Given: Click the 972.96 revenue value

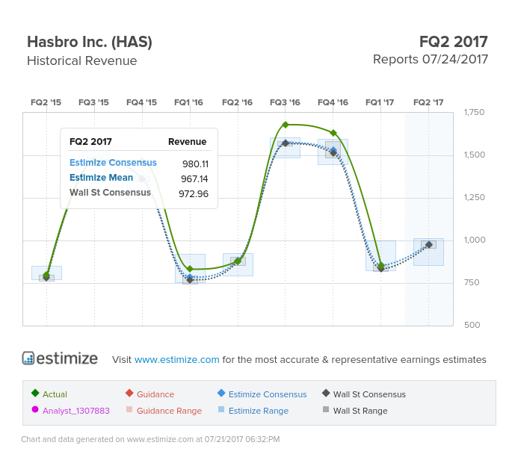Looking at the screenshot, I should click(194, 194).
